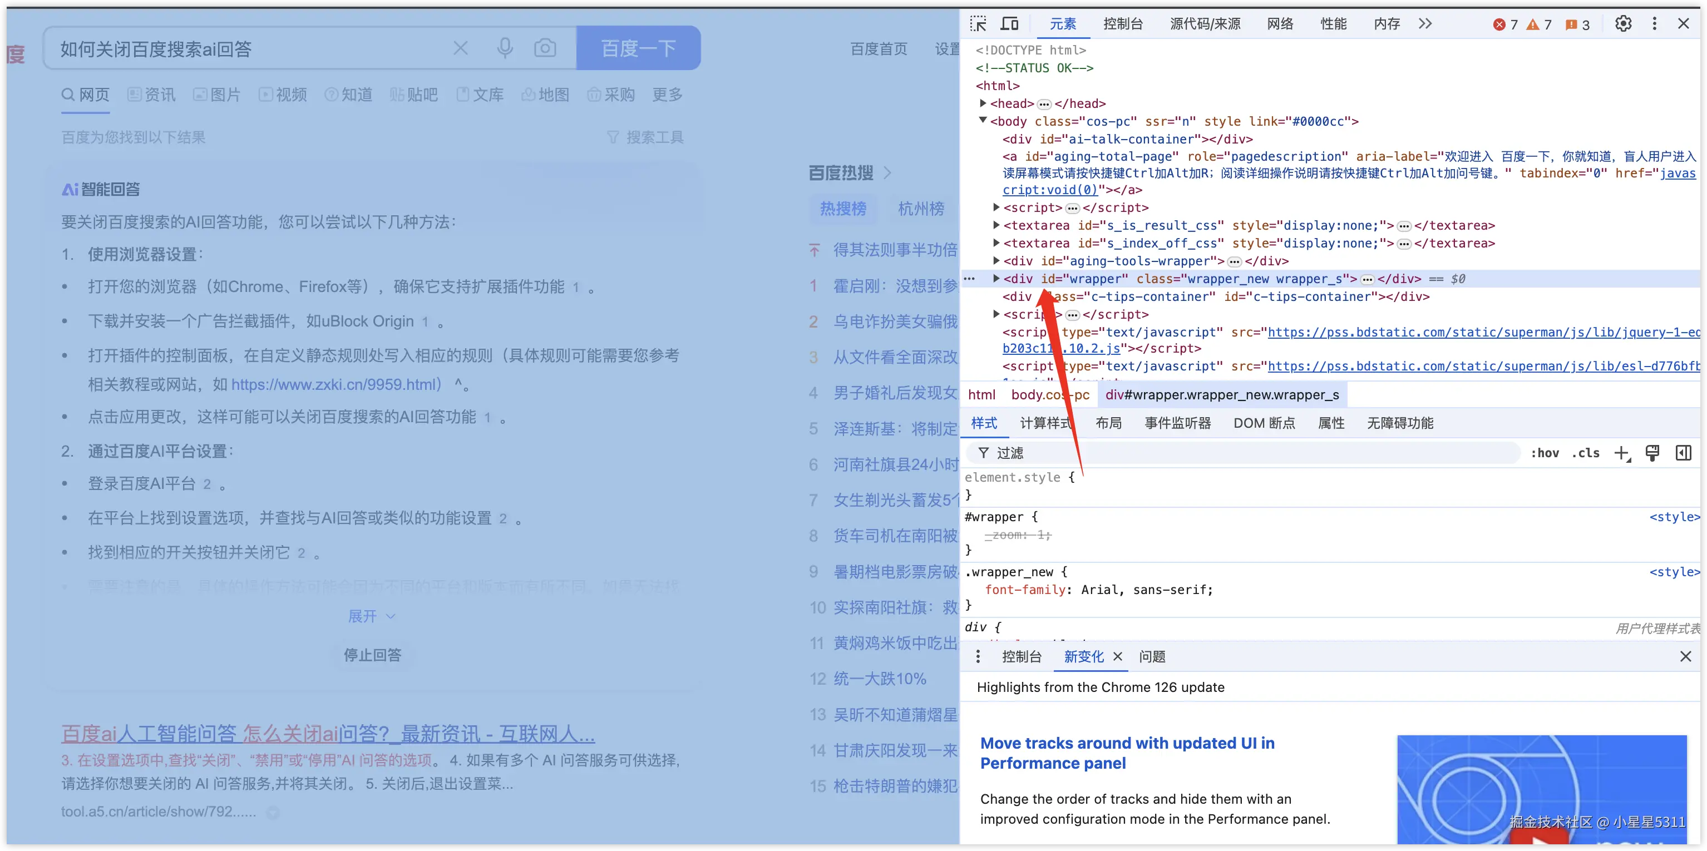Select the body.cos-pc breadcrumb
This screenshot has height=851, width=1707.
1050,395
